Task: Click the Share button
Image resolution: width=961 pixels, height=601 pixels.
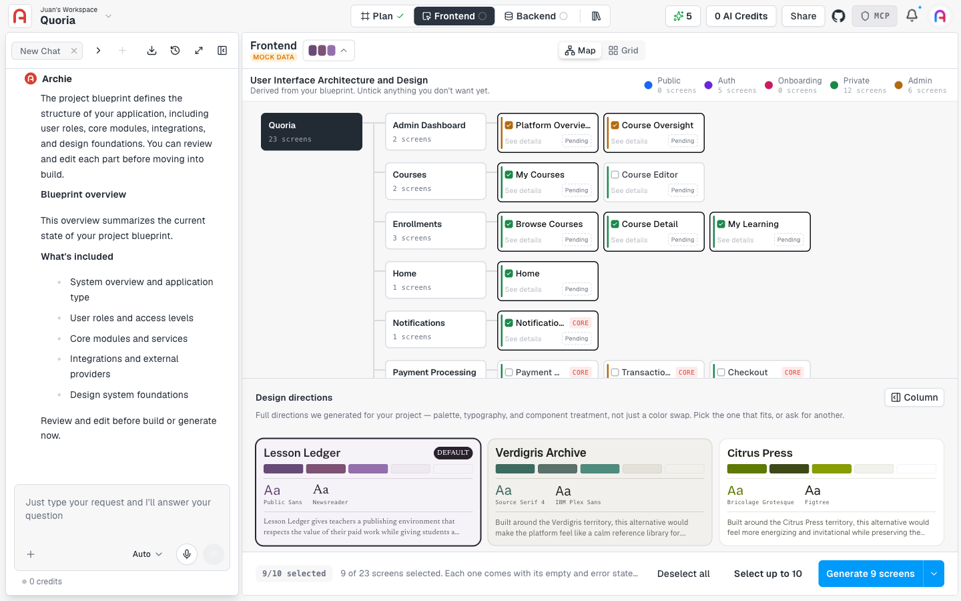Action: tap(804, 16)
